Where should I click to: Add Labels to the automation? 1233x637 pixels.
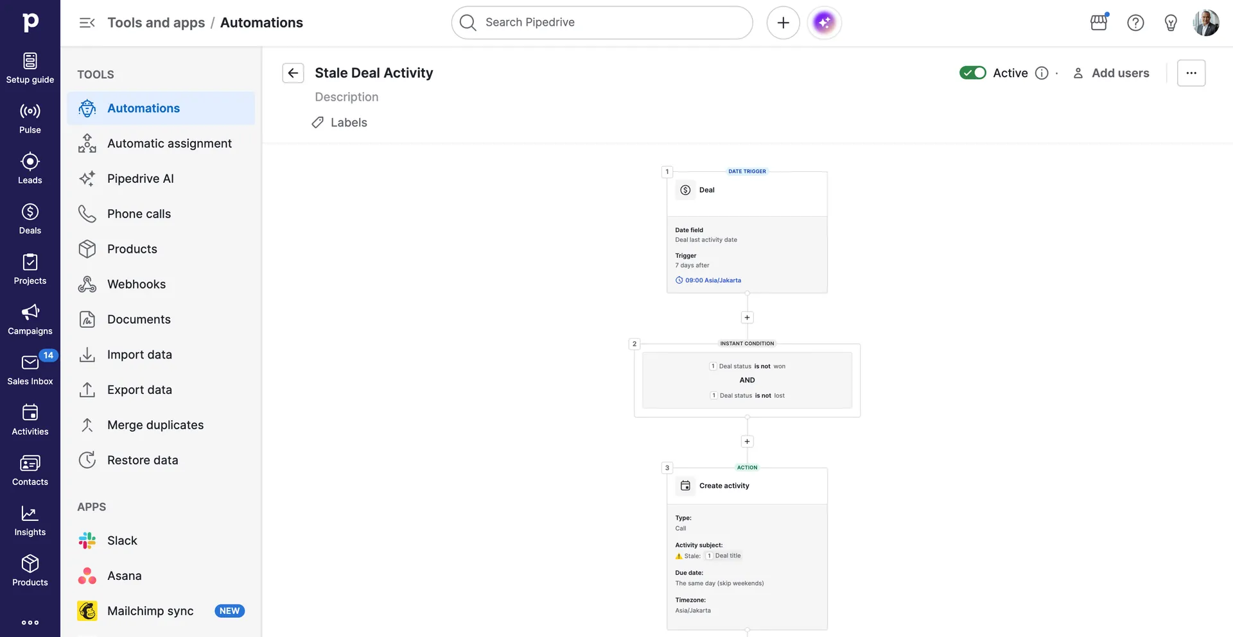pos(348,122)
